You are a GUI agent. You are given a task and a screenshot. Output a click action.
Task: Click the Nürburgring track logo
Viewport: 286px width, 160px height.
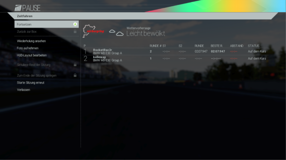pyautogui.click(x=93, y=31)
